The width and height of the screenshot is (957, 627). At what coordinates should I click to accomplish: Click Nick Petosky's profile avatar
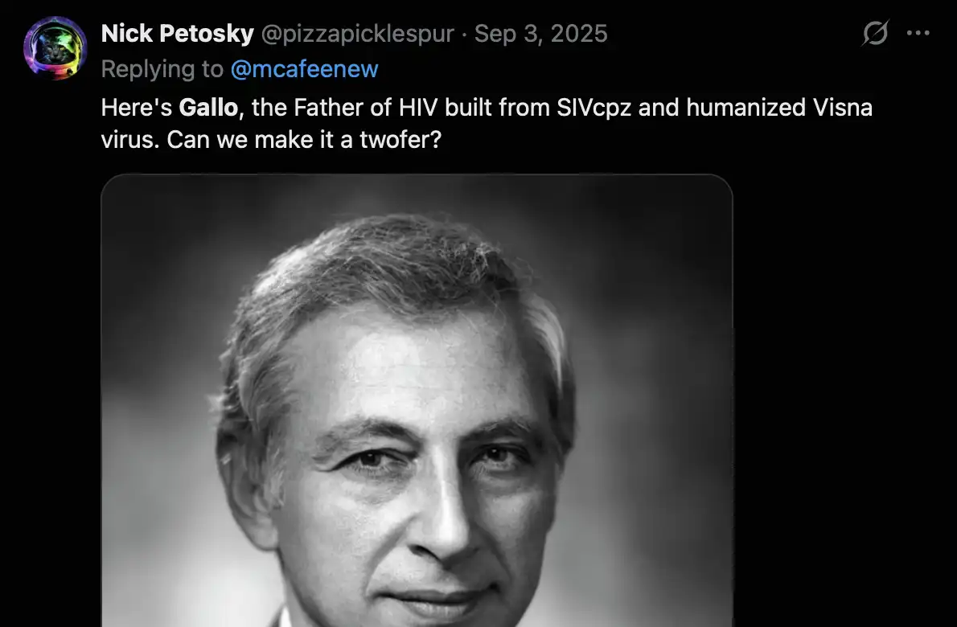click(55, 48)
